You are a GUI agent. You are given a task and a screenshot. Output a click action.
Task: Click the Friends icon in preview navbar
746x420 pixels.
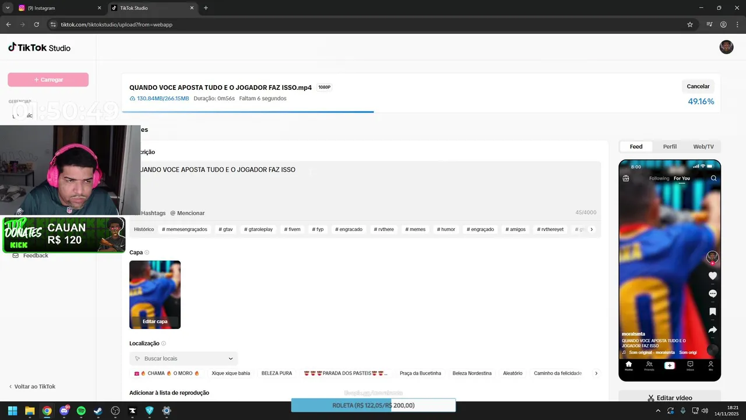click(649, 366)
